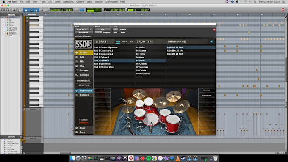Image resolution: width=288 pixels, height=162 pixels.
Task: Open the Event menu
Action: click(x=58, y=2)
